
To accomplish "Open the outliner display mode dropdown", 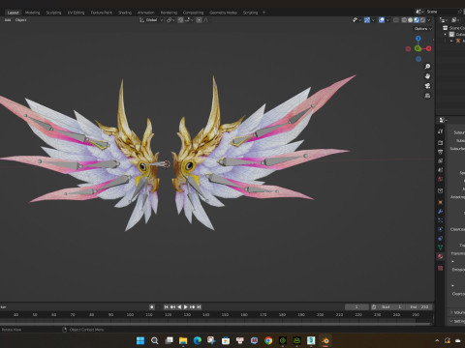I will pyautogui.click(x=455, y=20).
